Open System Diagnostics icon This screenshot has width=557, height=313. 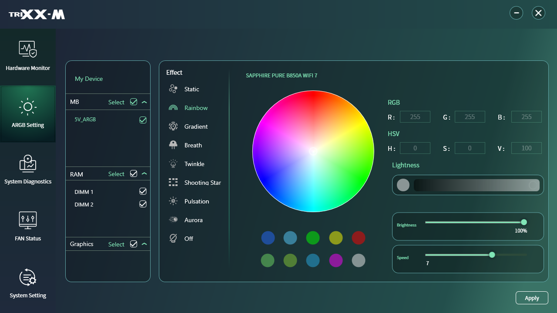point(28,163)
